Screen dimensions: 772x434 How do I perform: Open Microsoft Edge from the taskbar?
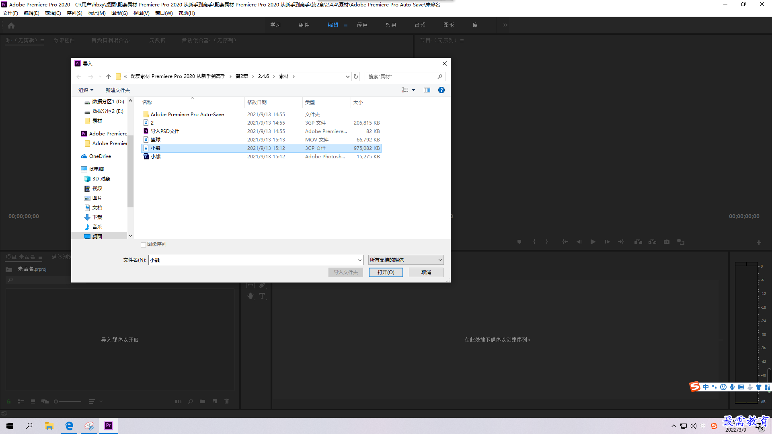pyautogui.click(x=69, y=426)
